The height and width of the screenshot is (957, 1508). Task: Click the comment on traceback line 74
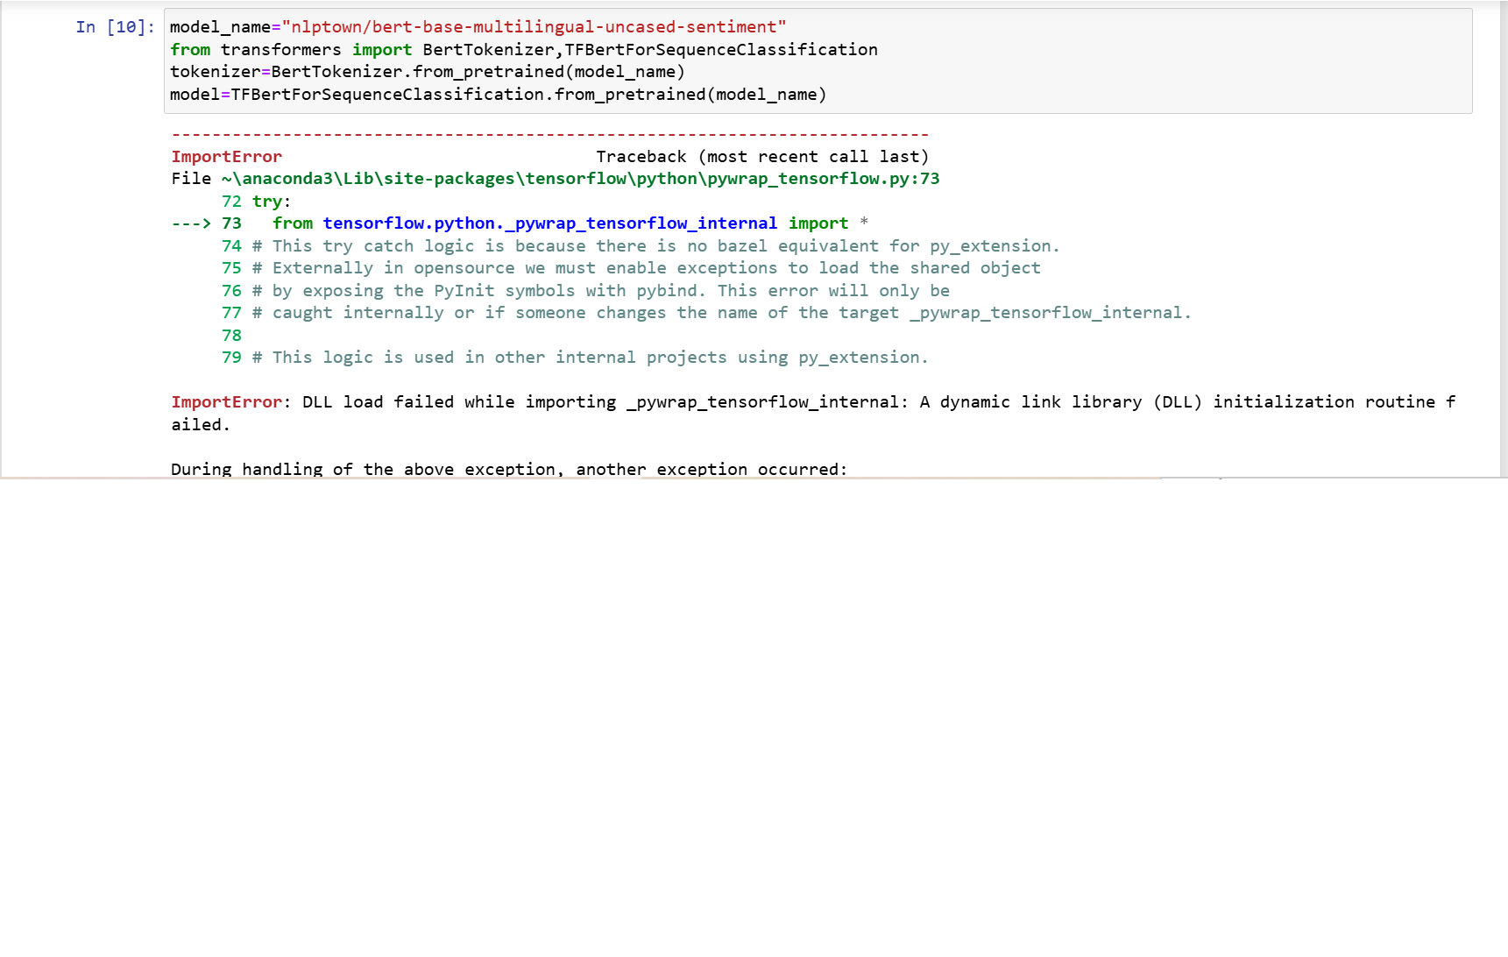[655, 246]
